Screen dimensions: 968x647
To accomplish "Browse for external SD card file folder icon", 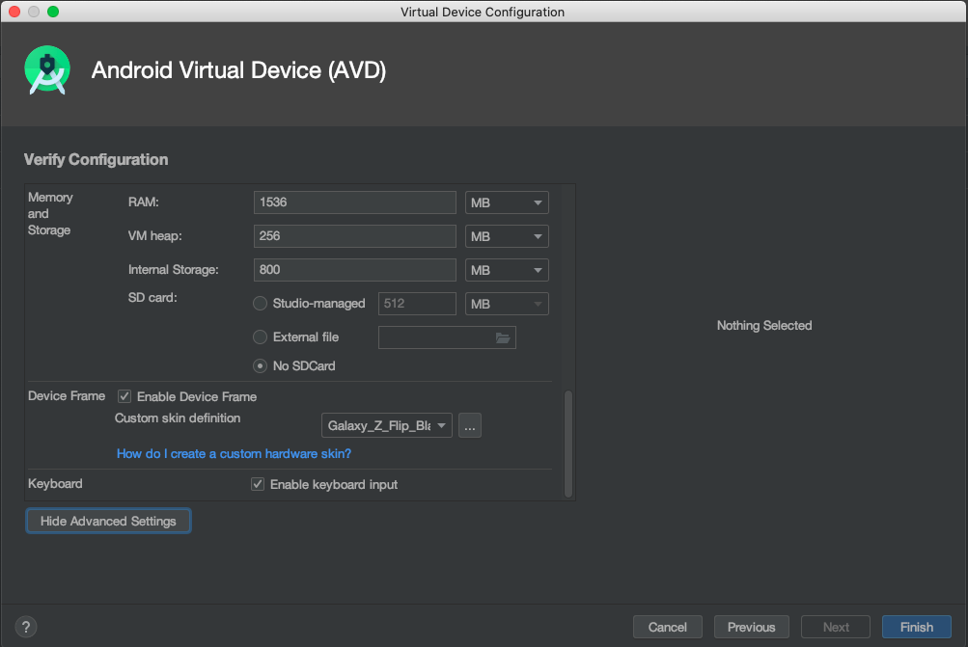I will click(x=503, y=337).
